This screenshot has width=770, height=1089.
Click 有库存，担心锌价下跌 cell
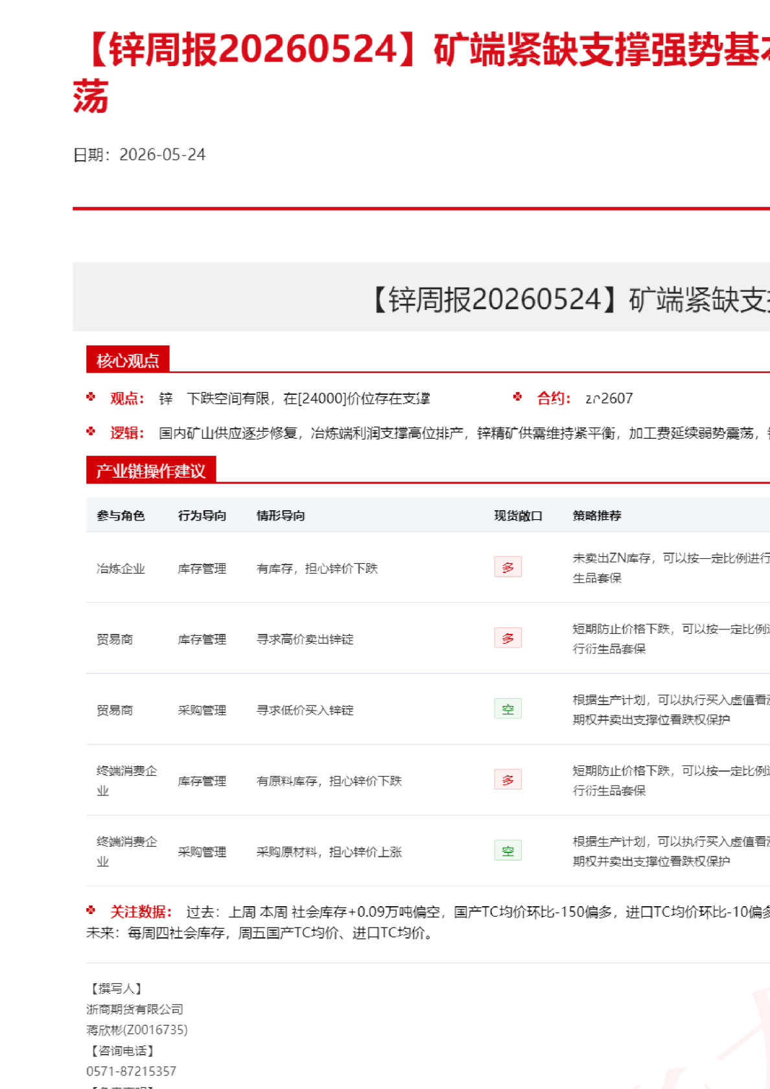317,568
